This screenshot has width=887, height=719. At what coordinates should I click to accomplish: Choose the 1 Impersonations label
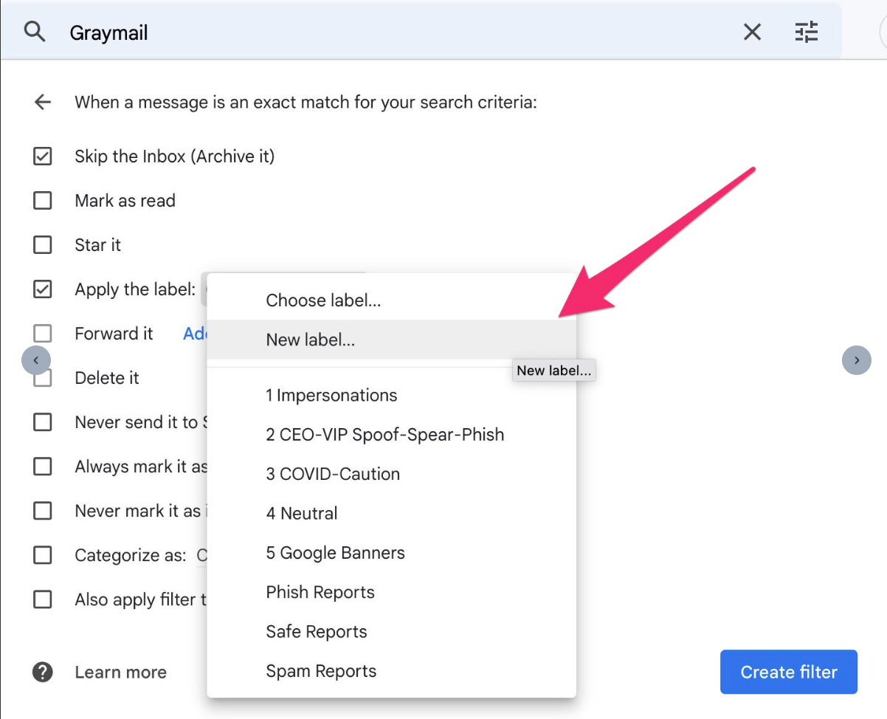point(331,396)
